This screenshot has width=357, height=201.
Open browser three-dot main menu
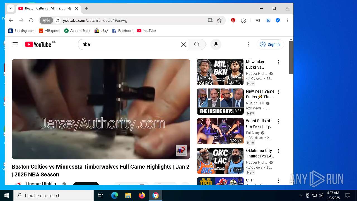(x=287, y=20)
